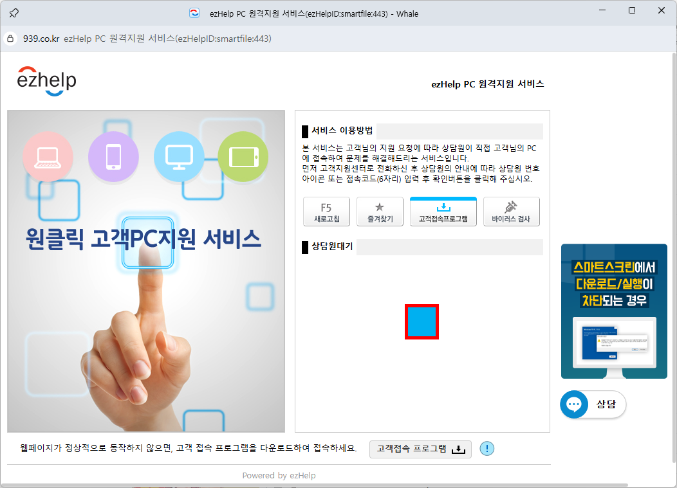The height and width of the screenshot is (488, 677).
Task: Click the purple smartphone circle icon
Action: [113, 157]
